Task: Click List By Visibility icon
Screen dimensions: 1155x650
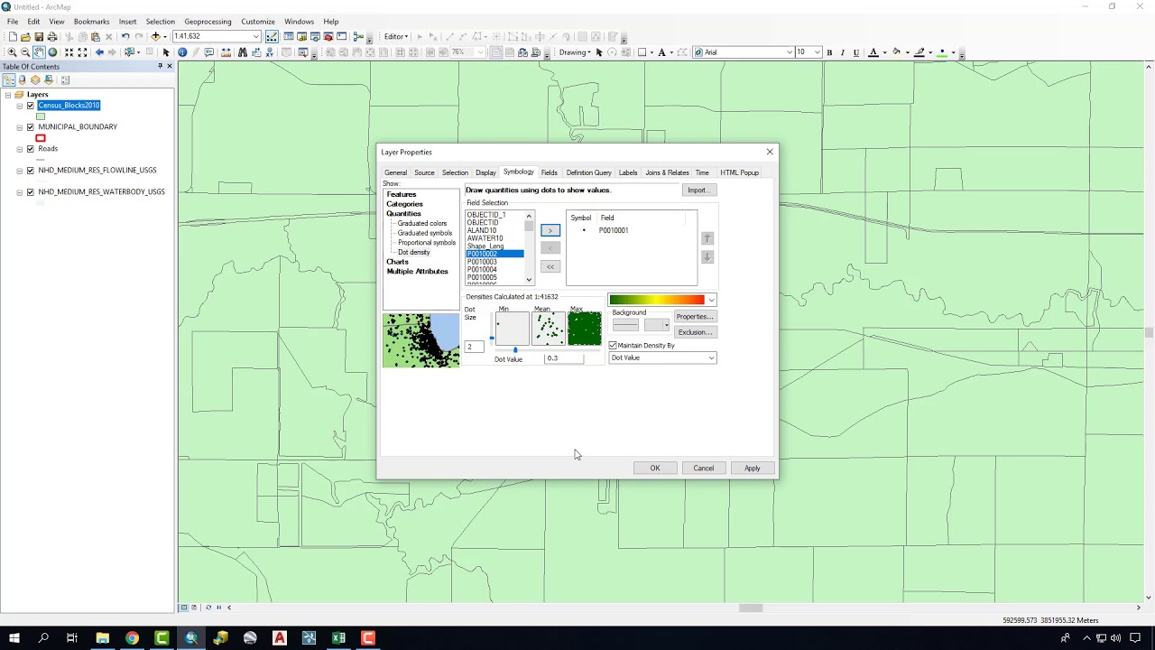Action: 35,79
